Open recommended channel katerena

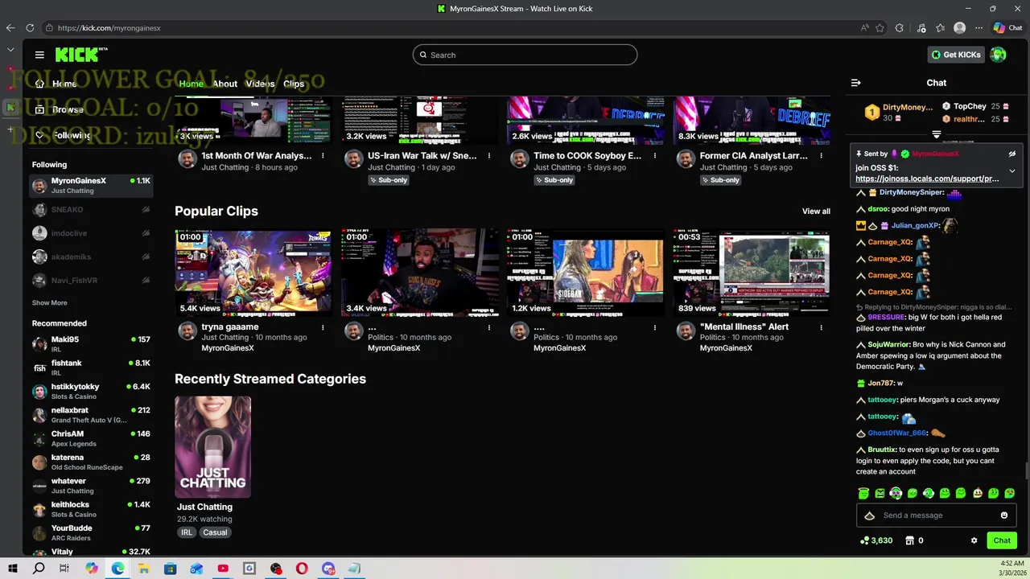click(91, 462)
